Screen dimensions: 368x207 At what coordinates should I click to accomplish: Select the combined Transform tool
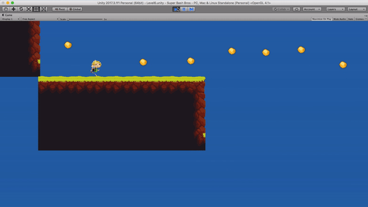44,9
